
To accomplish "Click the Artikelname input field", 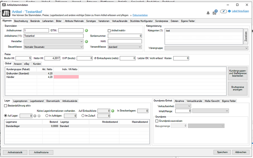I will coord(54,36).
